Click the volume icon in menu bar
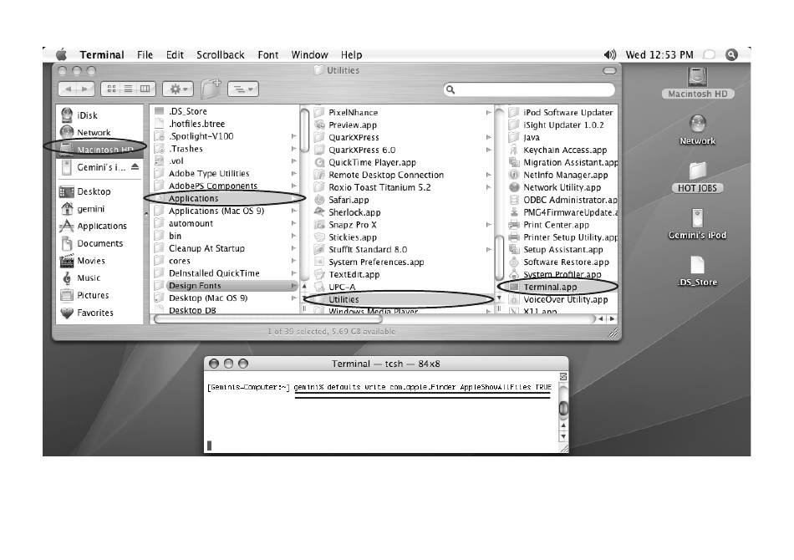Viewport: 794px width, 560px height. click(x=609, y=54)
